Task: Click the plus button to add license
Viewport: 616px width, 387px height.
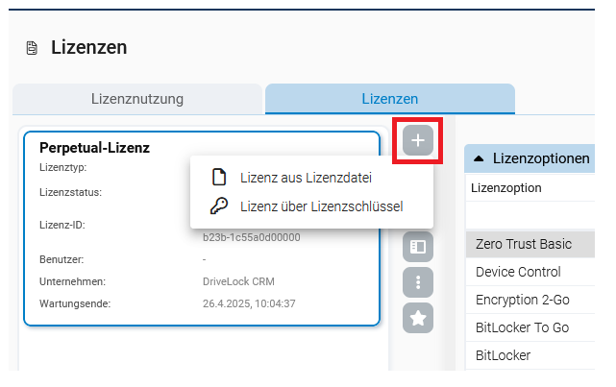Action: pos(418,141)
